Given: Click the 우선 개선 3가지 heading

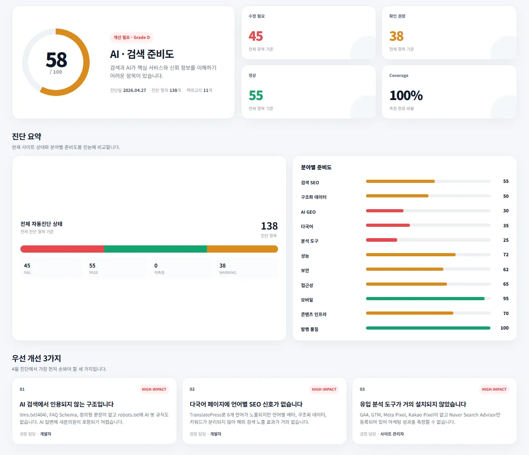Looking at the screenshot, I should [x=36, y=358].
